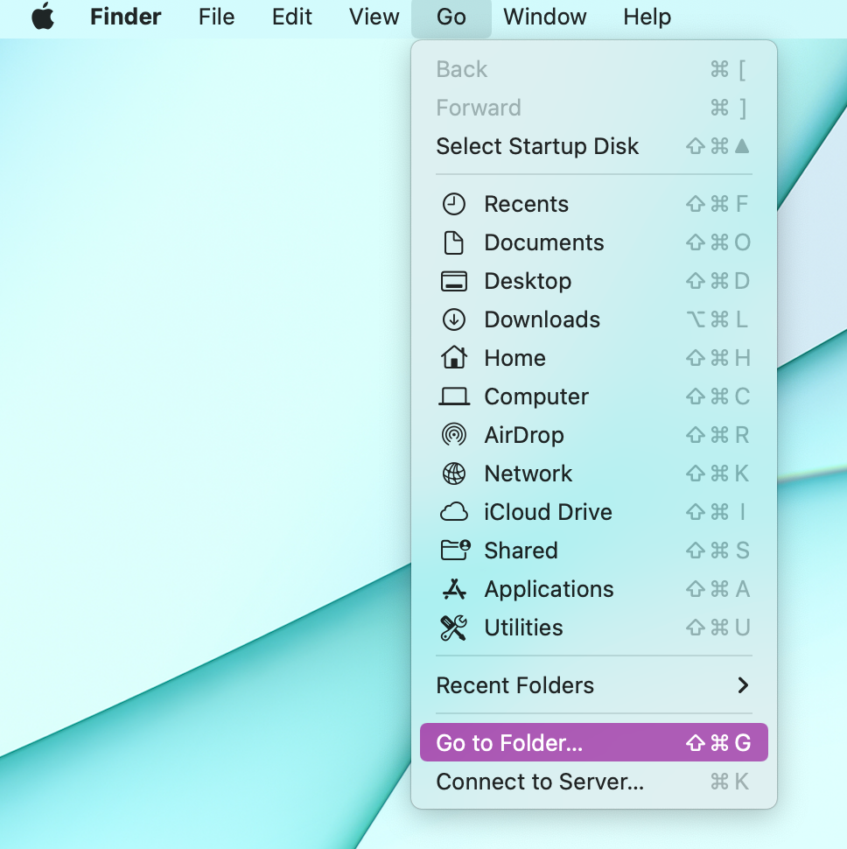Choose Connect to Server…
Screen dimensions: 847x849
[594, 782]
